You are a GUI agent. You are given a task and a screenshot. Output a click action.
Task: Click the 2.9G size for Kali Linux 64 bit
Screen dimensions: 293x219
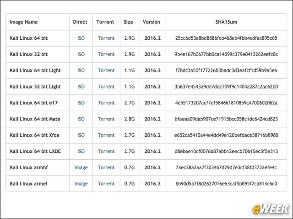(x=129, y=38)
